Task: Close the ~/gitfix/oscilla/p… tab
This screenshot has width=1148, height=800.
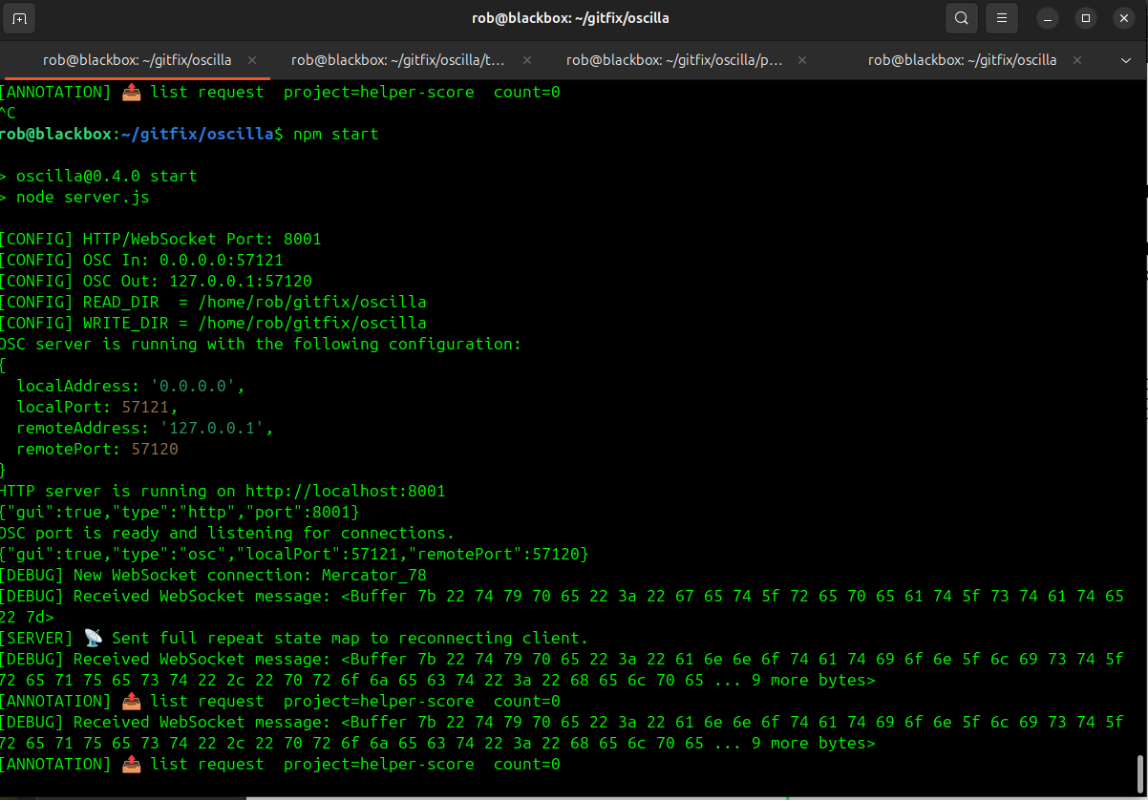Action: coord(802,59)
